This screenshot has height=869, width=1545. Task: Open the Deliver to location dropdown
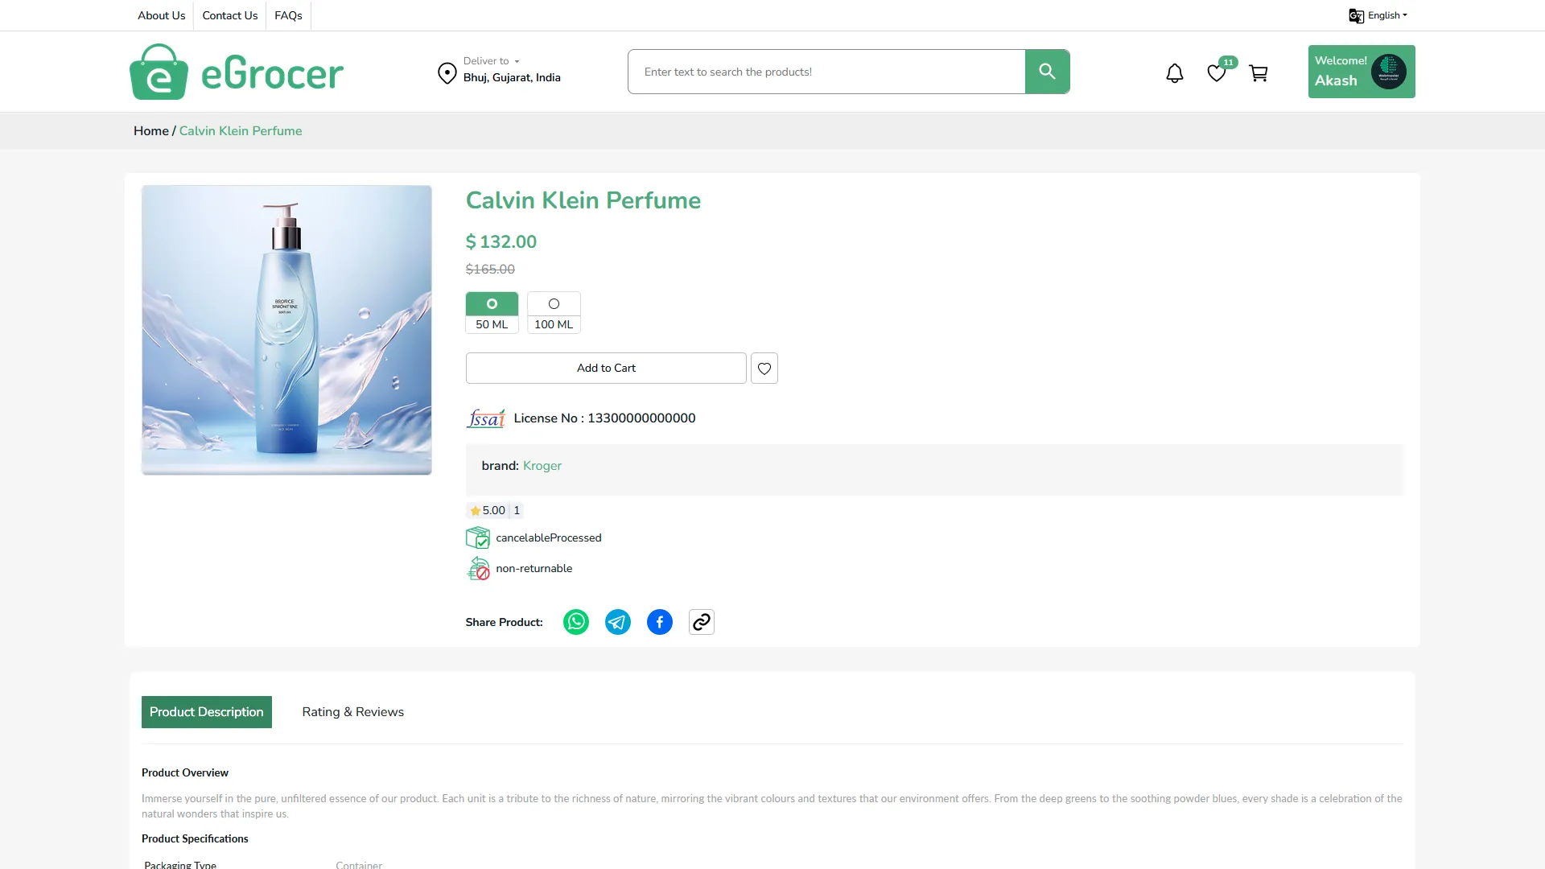point(492,61)
